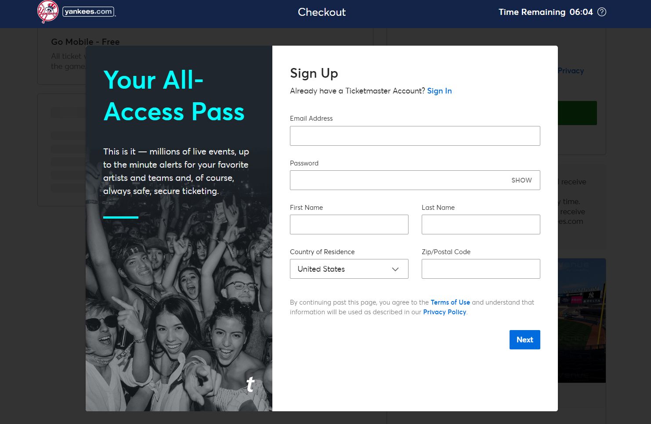Viewport: 651px width, 424px height.
Task: Click the 06:04 countdown timer
Action: click(581, 12)
